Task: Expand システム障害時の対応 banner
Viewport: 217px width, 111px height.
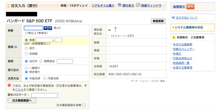Action: [x=193, y=27]
